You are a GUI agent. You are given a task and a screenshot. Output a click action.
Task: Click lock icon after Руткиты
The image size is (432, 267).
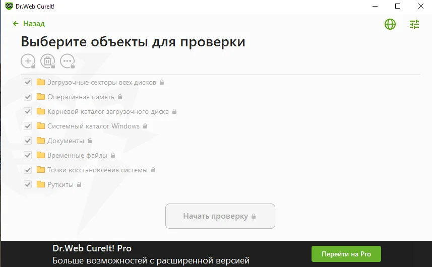(x=79, y=184)
